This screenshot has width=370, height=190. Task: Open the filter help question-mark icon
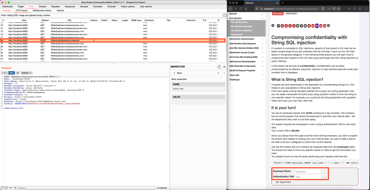pyautogui.click(x=224, y=15)
